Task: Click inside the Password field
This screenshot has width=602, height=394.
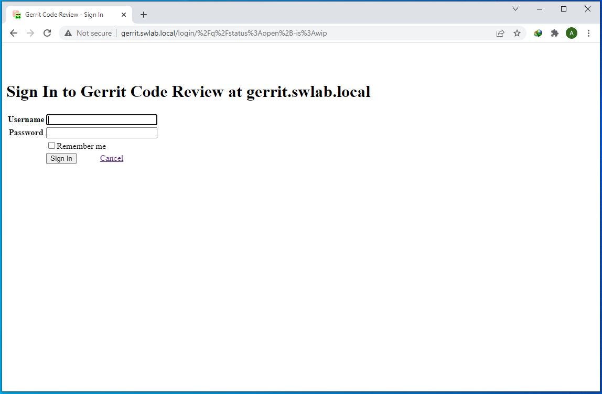Action: [101, 133]
